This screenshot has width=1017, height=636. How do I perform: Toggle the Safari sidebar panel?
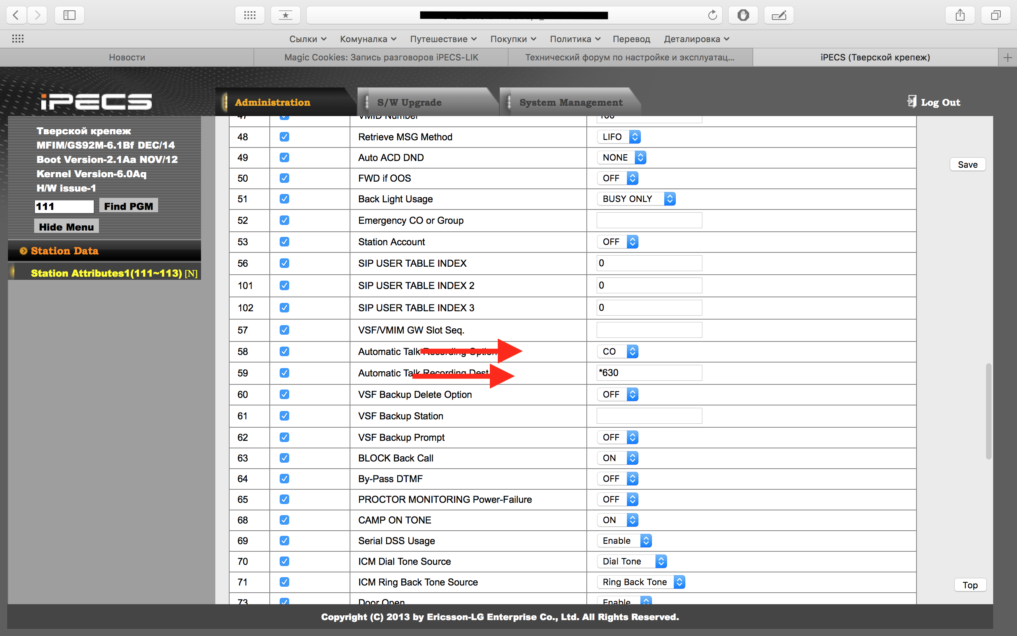point(70,15)
